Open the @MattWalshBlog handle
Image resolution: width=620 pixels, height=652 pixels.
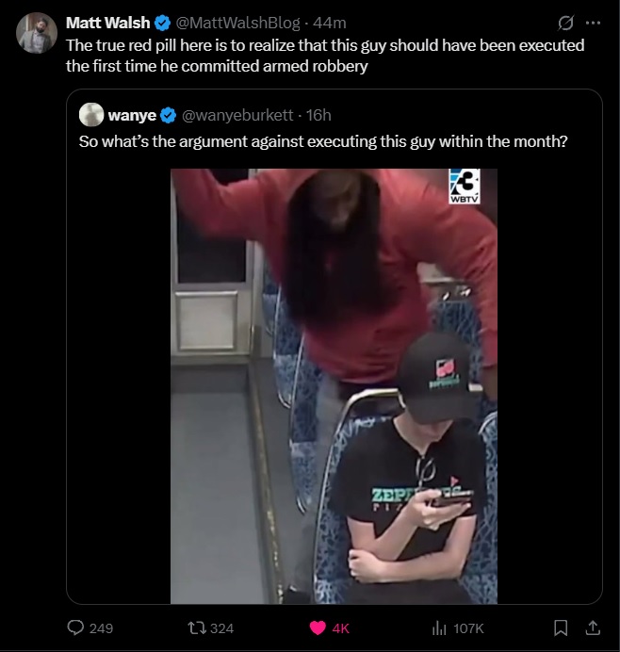click(x=237, y=23)
